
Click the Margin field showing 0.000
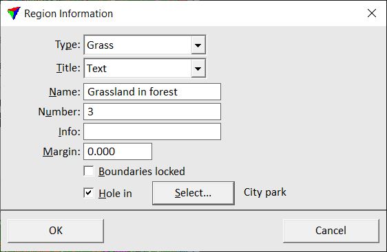[118, 152]
